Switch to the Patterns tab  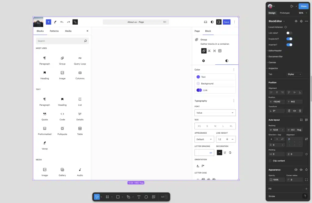(x=54, y=31)
